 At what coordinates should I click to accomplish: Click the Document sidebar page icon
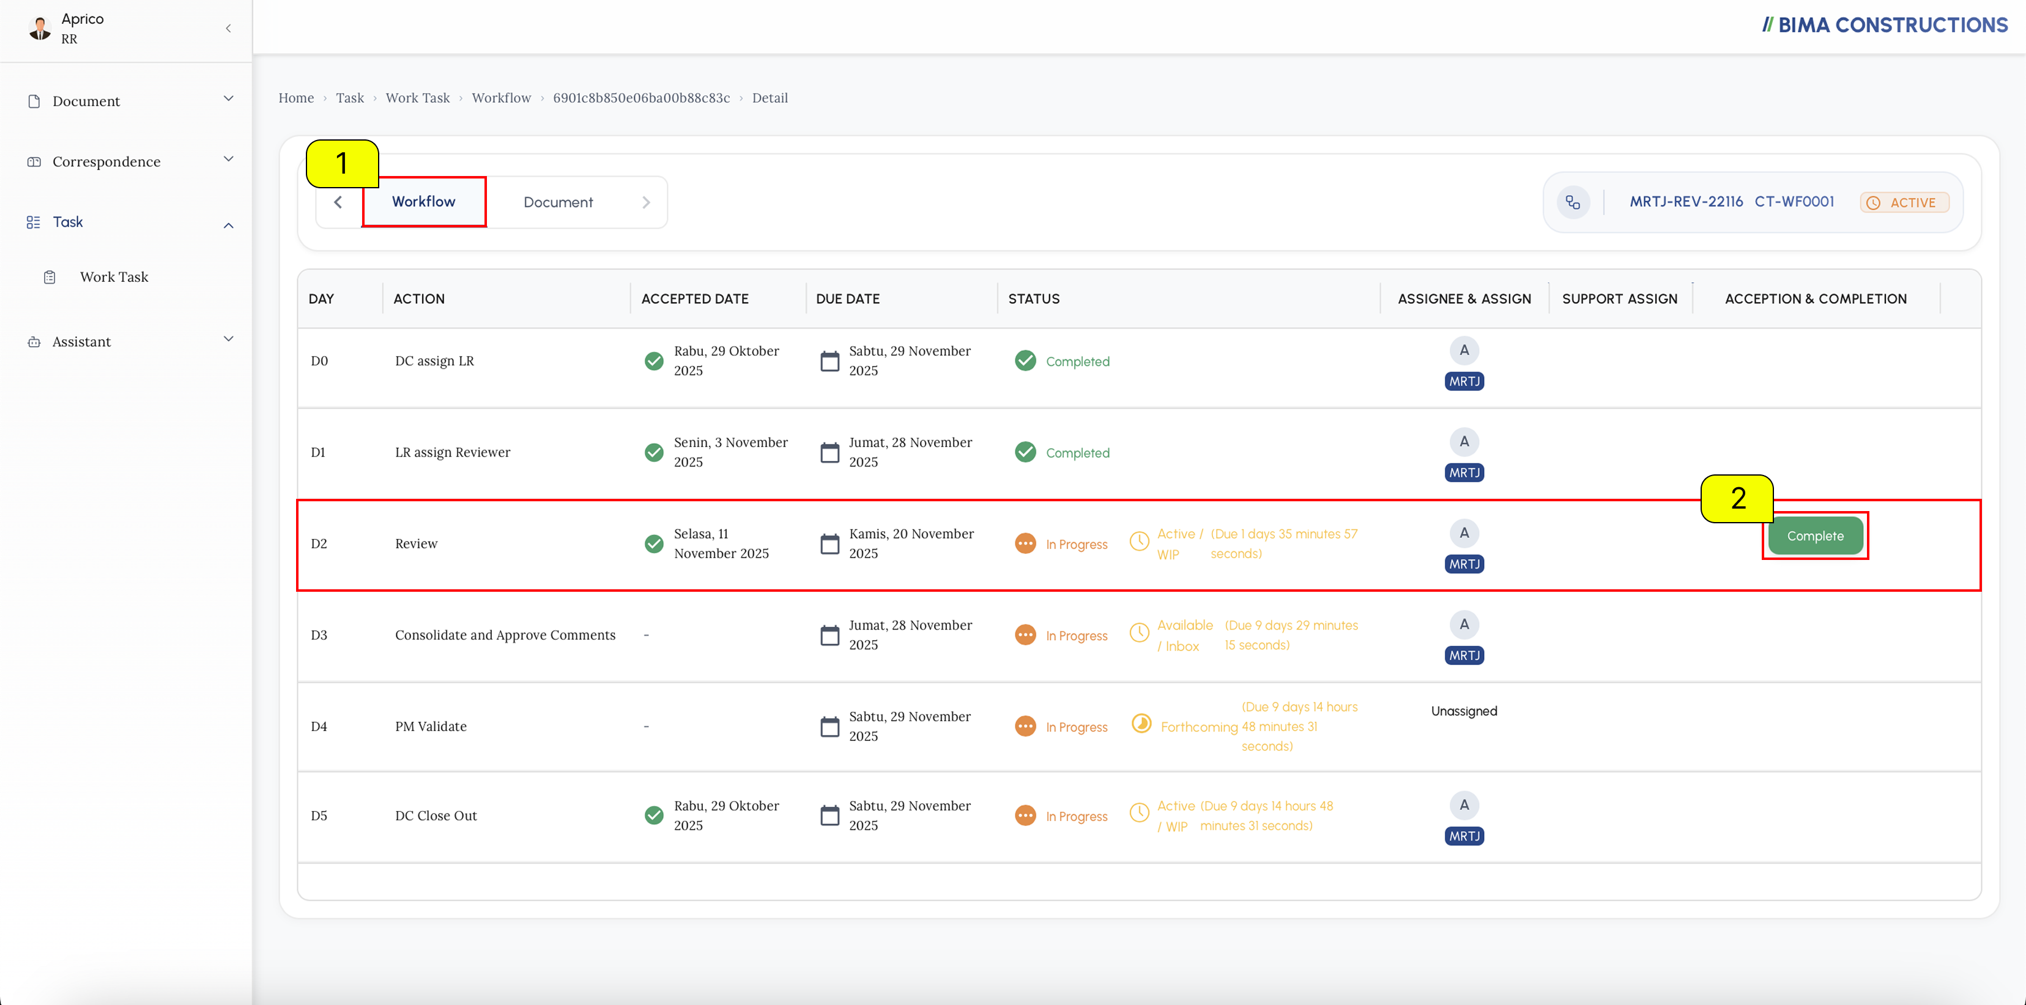point(34,101)
